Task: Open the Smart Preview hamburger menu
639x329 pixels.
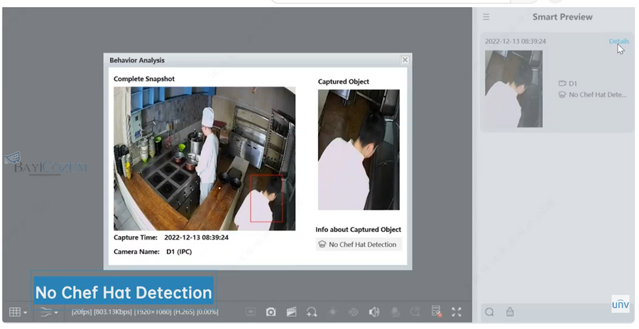Action: tap(486, 17)
